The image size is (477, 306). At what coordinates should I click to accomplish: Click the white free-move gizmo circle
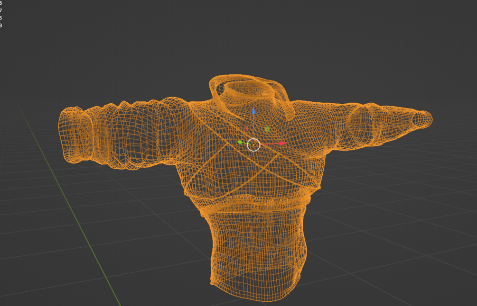click(x=253, y=145)
